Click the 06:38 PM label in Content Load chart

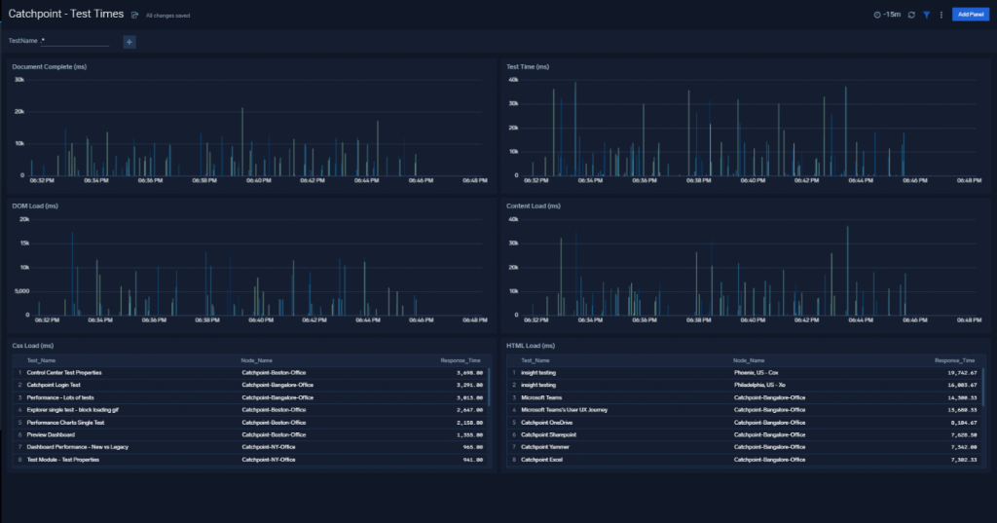coord(698,320)
